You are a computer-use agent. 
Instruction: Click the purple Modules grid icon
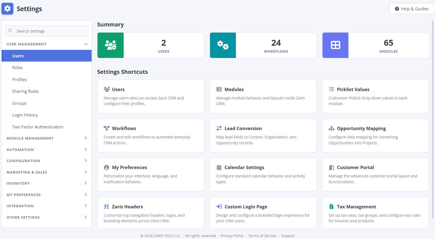[x=335, y=45]
